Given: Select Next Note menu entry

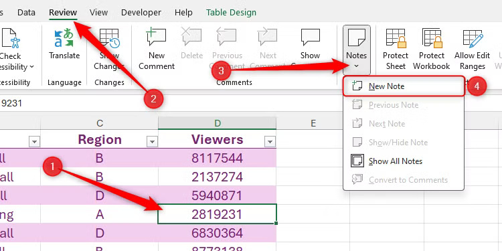Looking at the screenshot, I should click(404, 124).
